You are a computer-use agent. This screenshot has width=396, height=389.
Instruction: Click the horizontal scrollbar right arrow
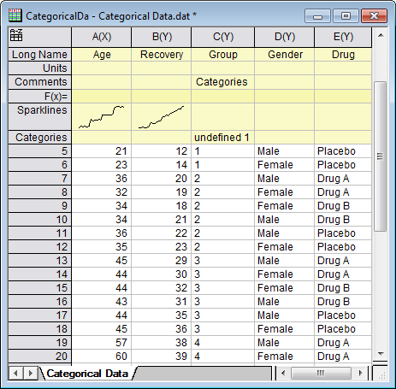(x=361, y=373)
